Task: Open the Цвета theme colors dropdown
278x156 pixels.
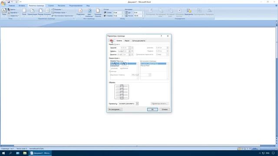Action: (12, 10)
